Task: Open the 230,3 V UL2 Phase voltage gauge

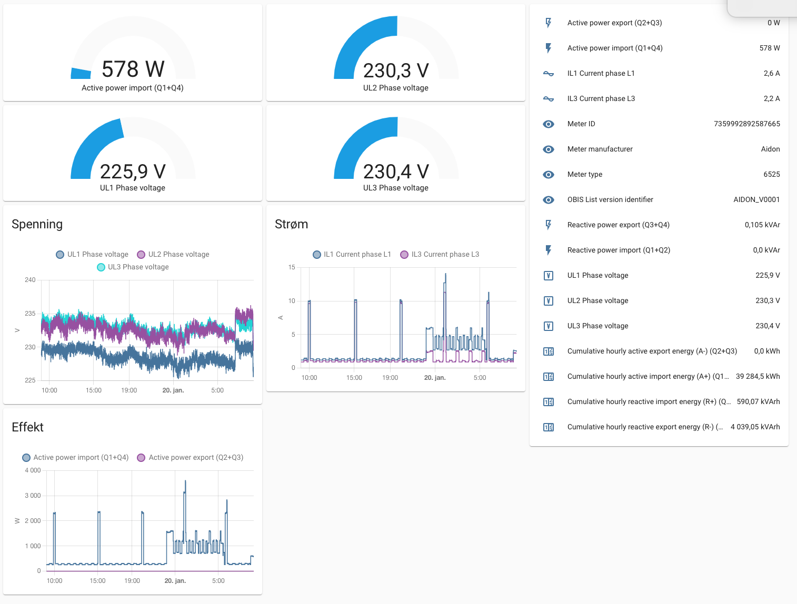Action: point(396,53)
